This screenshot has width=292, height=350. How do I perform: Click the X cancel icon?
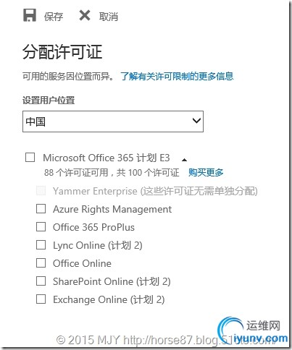pyautogui.click(x=85, y=16)
